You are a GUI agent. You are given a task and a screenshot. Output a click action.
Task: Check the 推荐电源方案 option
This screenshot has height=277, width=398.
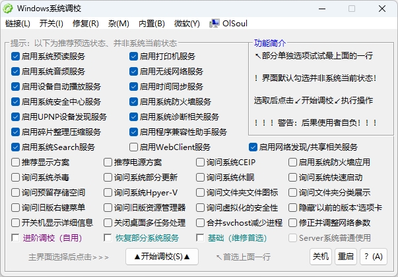(x=108, y=162)
